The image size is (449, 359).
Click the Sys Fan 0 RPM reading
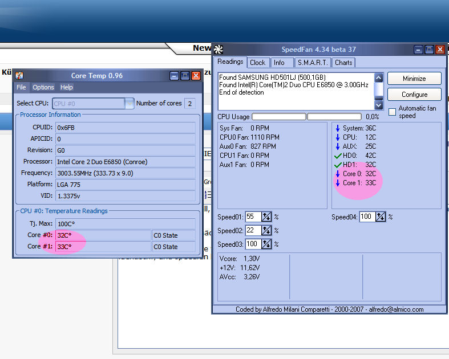tap(244, 128)
